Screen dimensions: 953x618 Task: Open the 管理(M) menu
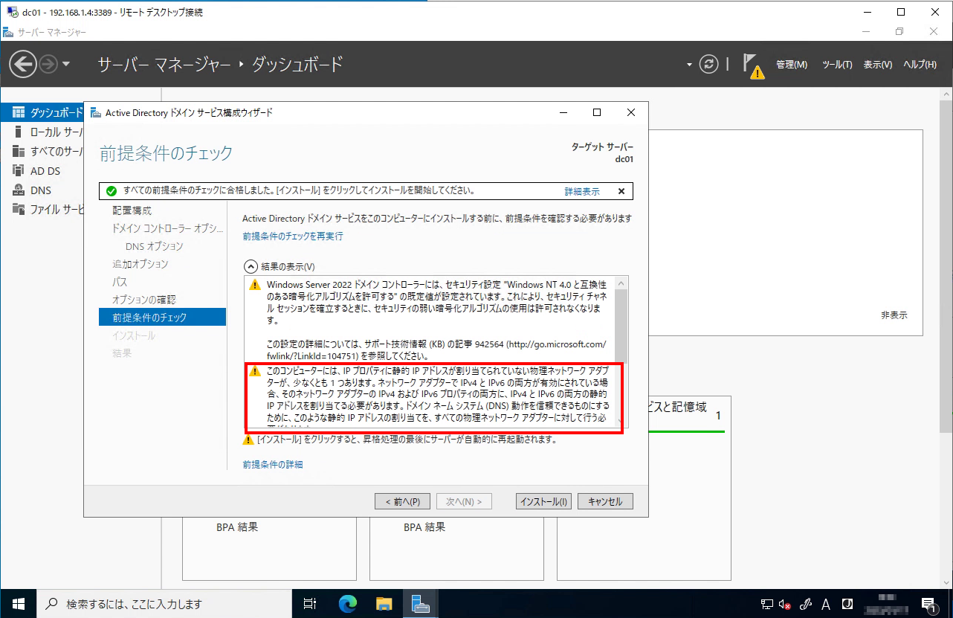click(792, 65)
